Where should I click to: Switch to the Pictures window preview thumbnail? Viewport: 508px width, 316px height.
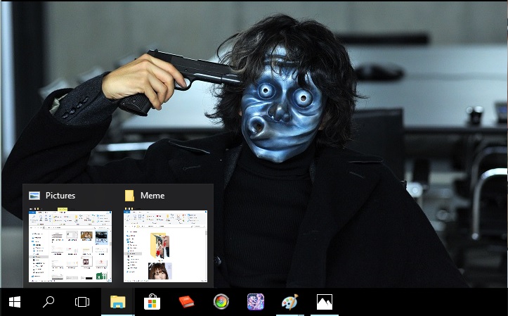click(x=70, y=246)
